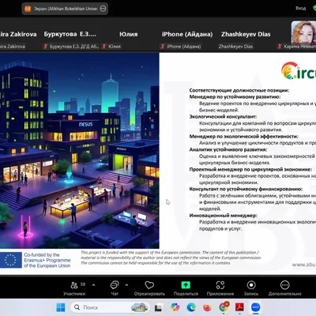316x316 pixels.
Task: Click the Экран (Alikhan Bokeikhan Unive... label
Action: pos(66,9)
